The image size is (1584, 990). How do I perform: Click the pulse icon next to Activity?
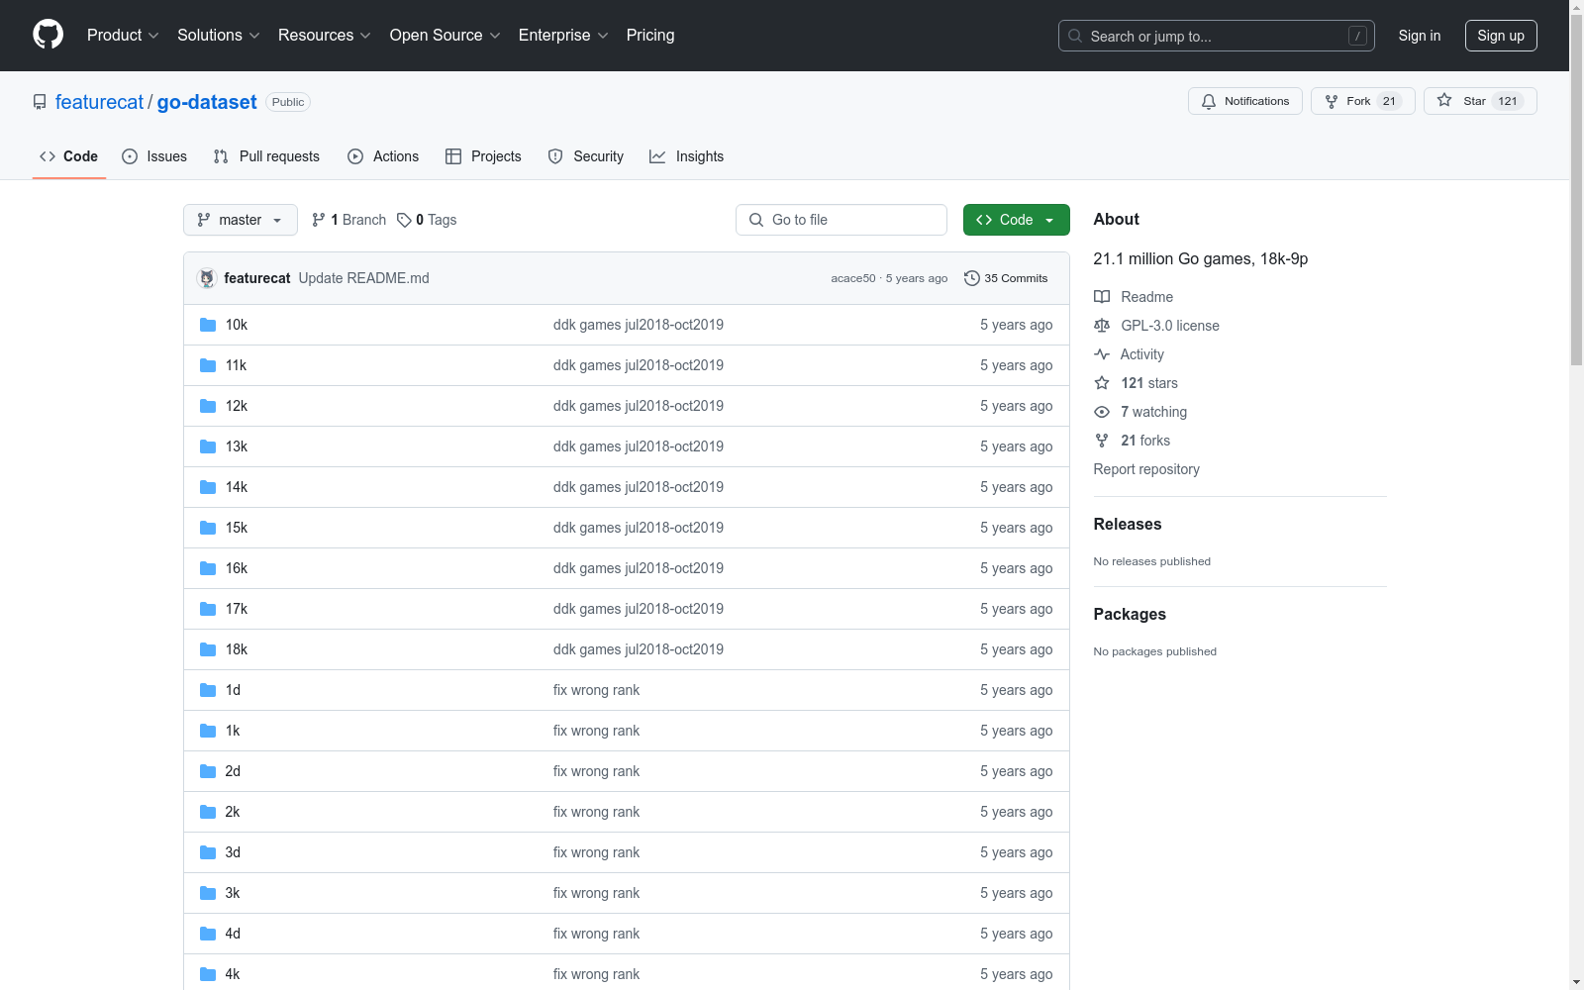[x=1102, y=354]
